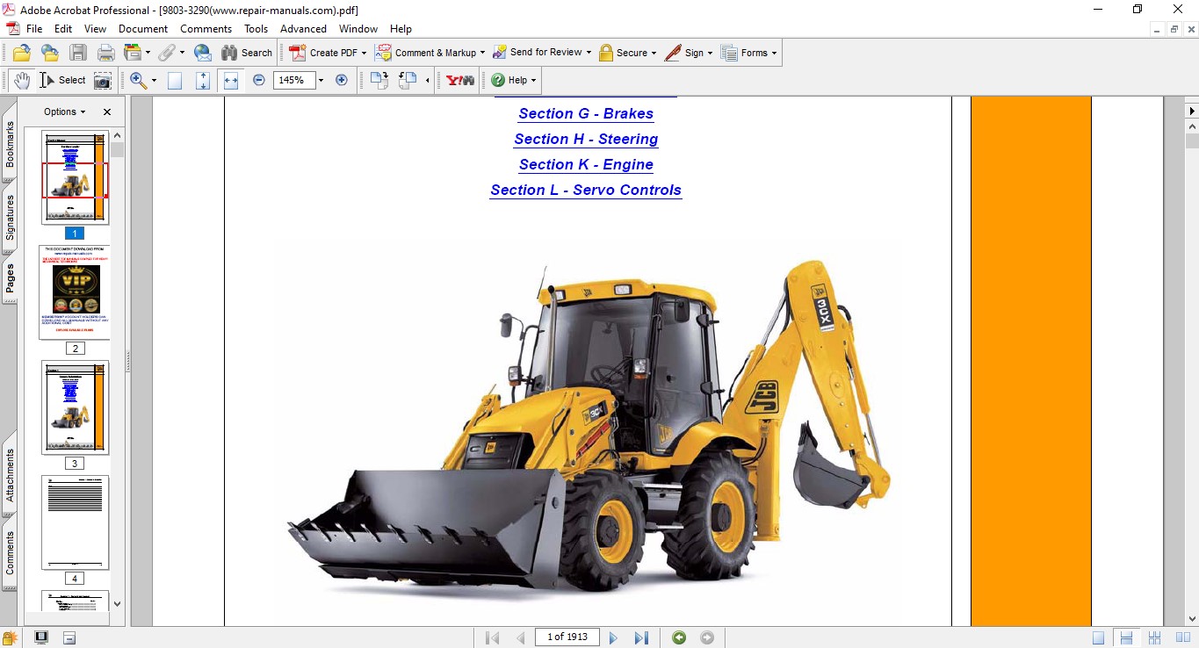
Task: Switch to the Bookmarks side tab
Action: (x=10, y=144)
